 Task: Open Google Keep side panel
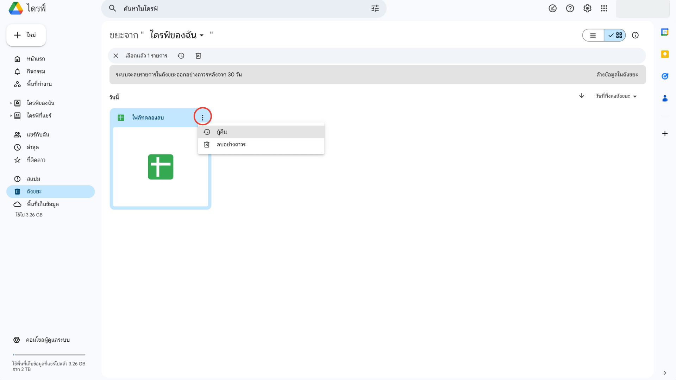[665, 54]
